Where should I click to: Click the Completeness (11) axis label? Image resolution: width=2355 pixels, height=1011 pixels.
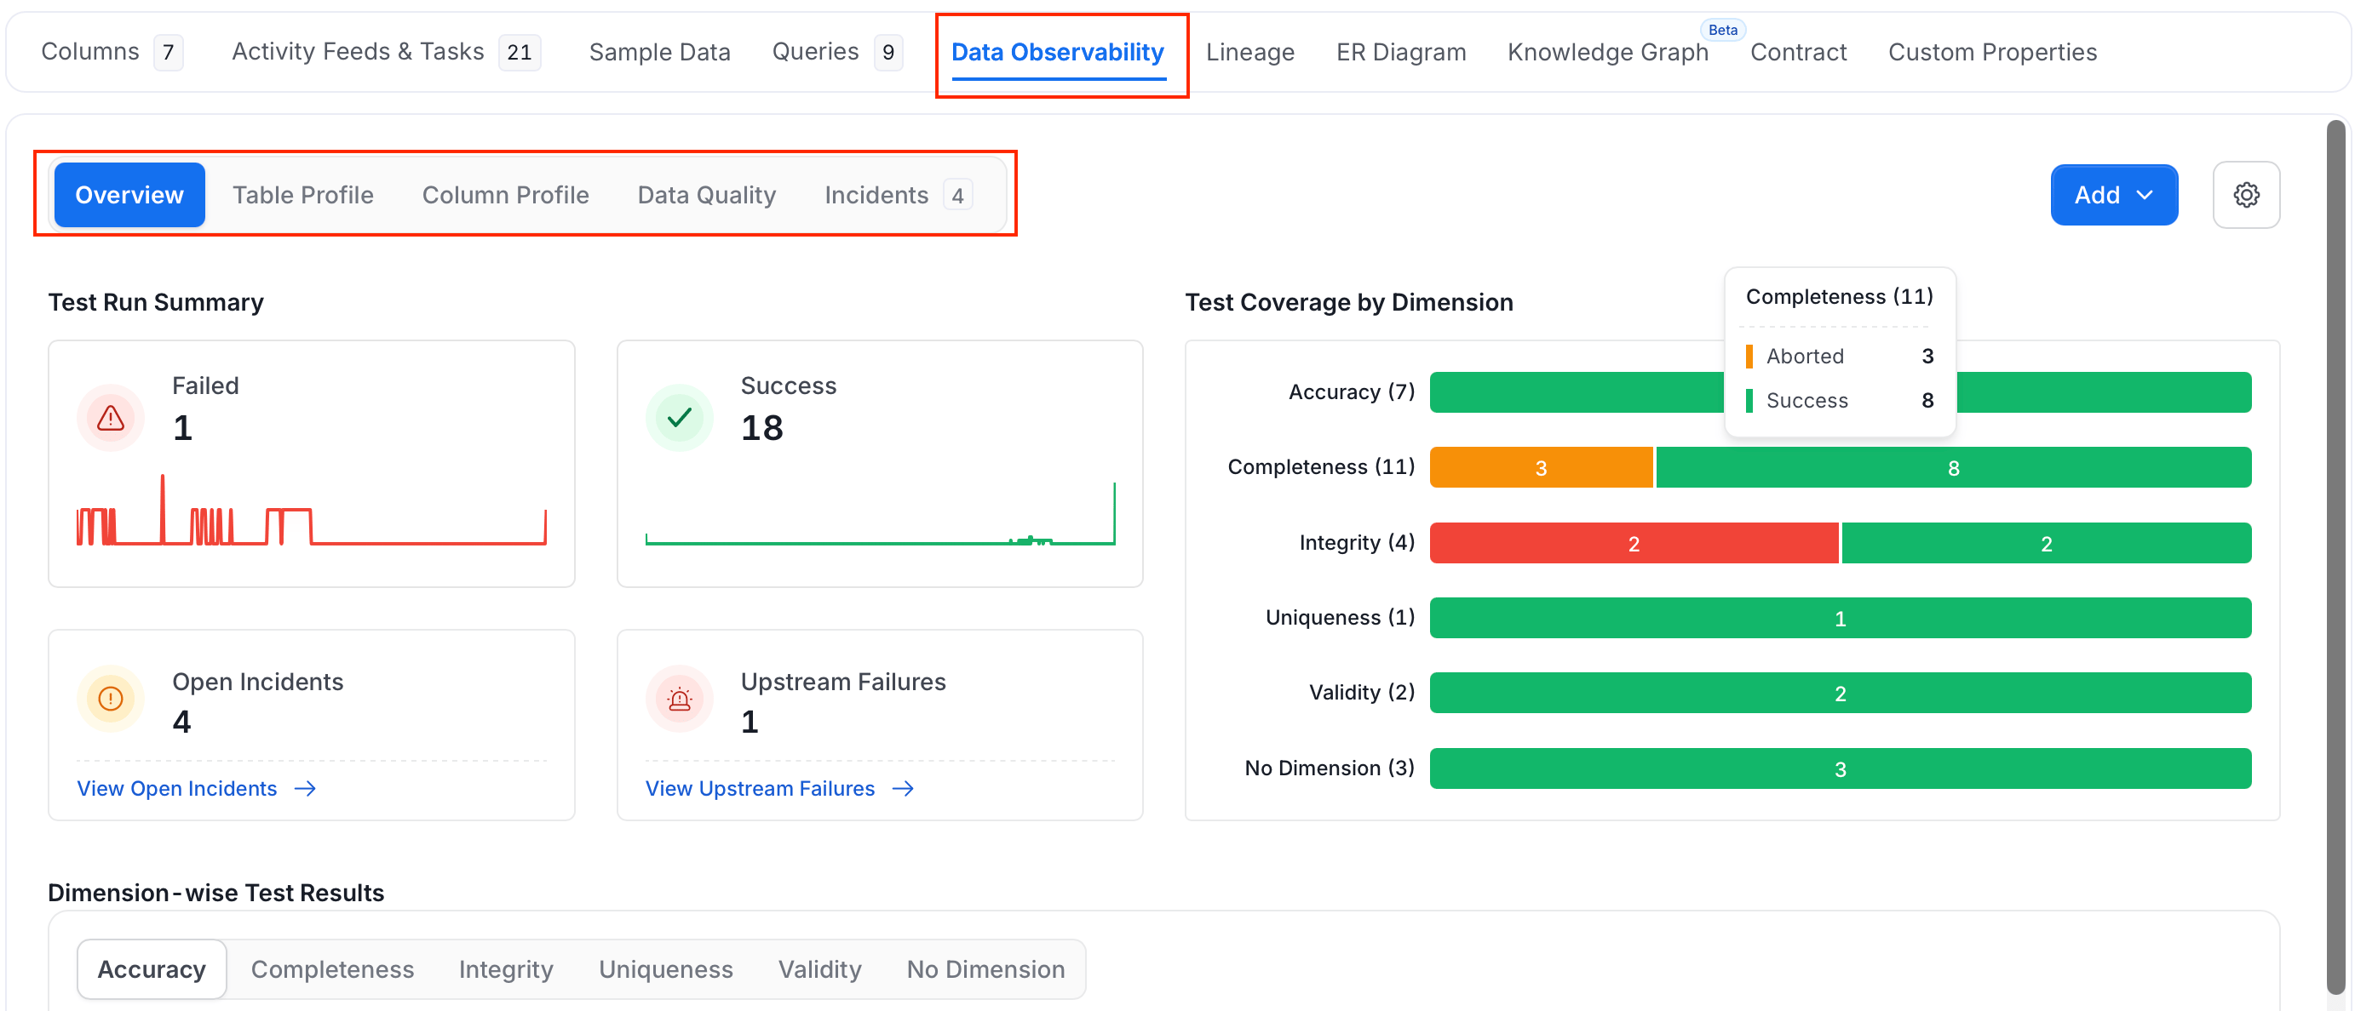(x=1321, y=466)
